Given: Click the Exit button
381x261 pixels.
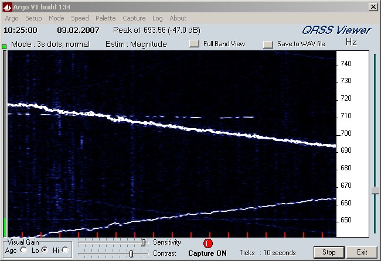Looking at the screenshot, I should 362,252.
